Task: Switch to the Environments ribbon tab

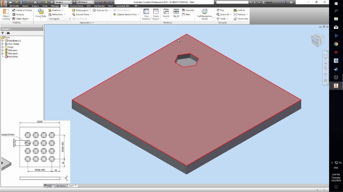Action: (77, 6)
